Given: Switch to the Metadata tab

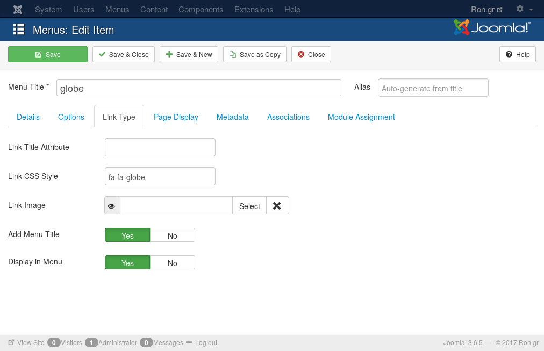Looking at the screenshot, I should [232, 117].
